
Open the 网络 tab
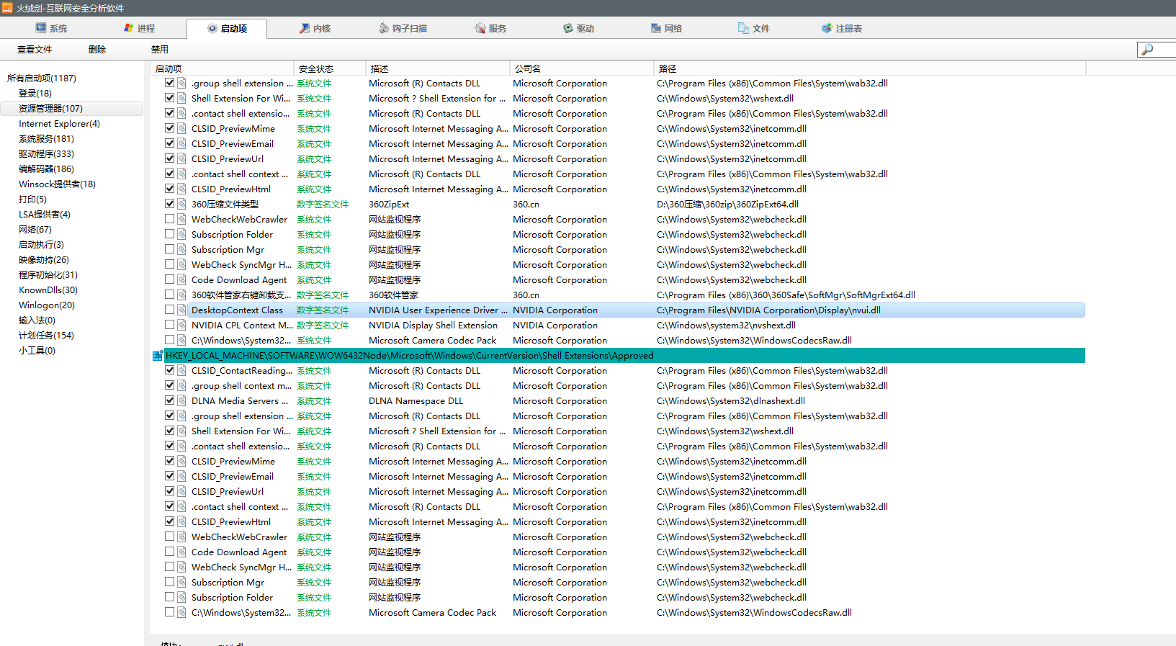pos(666,28)
